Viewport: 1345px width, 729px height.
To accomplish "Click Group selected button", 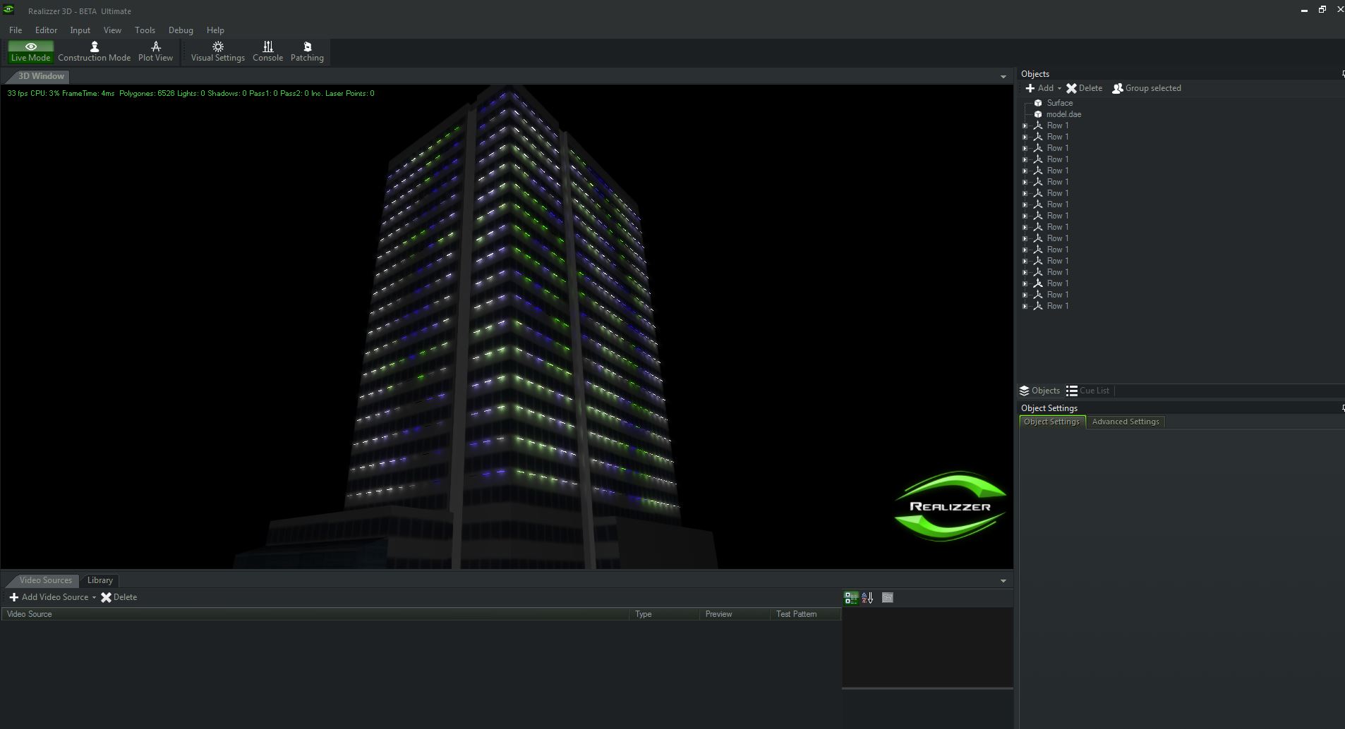I will click(1147, 88).
